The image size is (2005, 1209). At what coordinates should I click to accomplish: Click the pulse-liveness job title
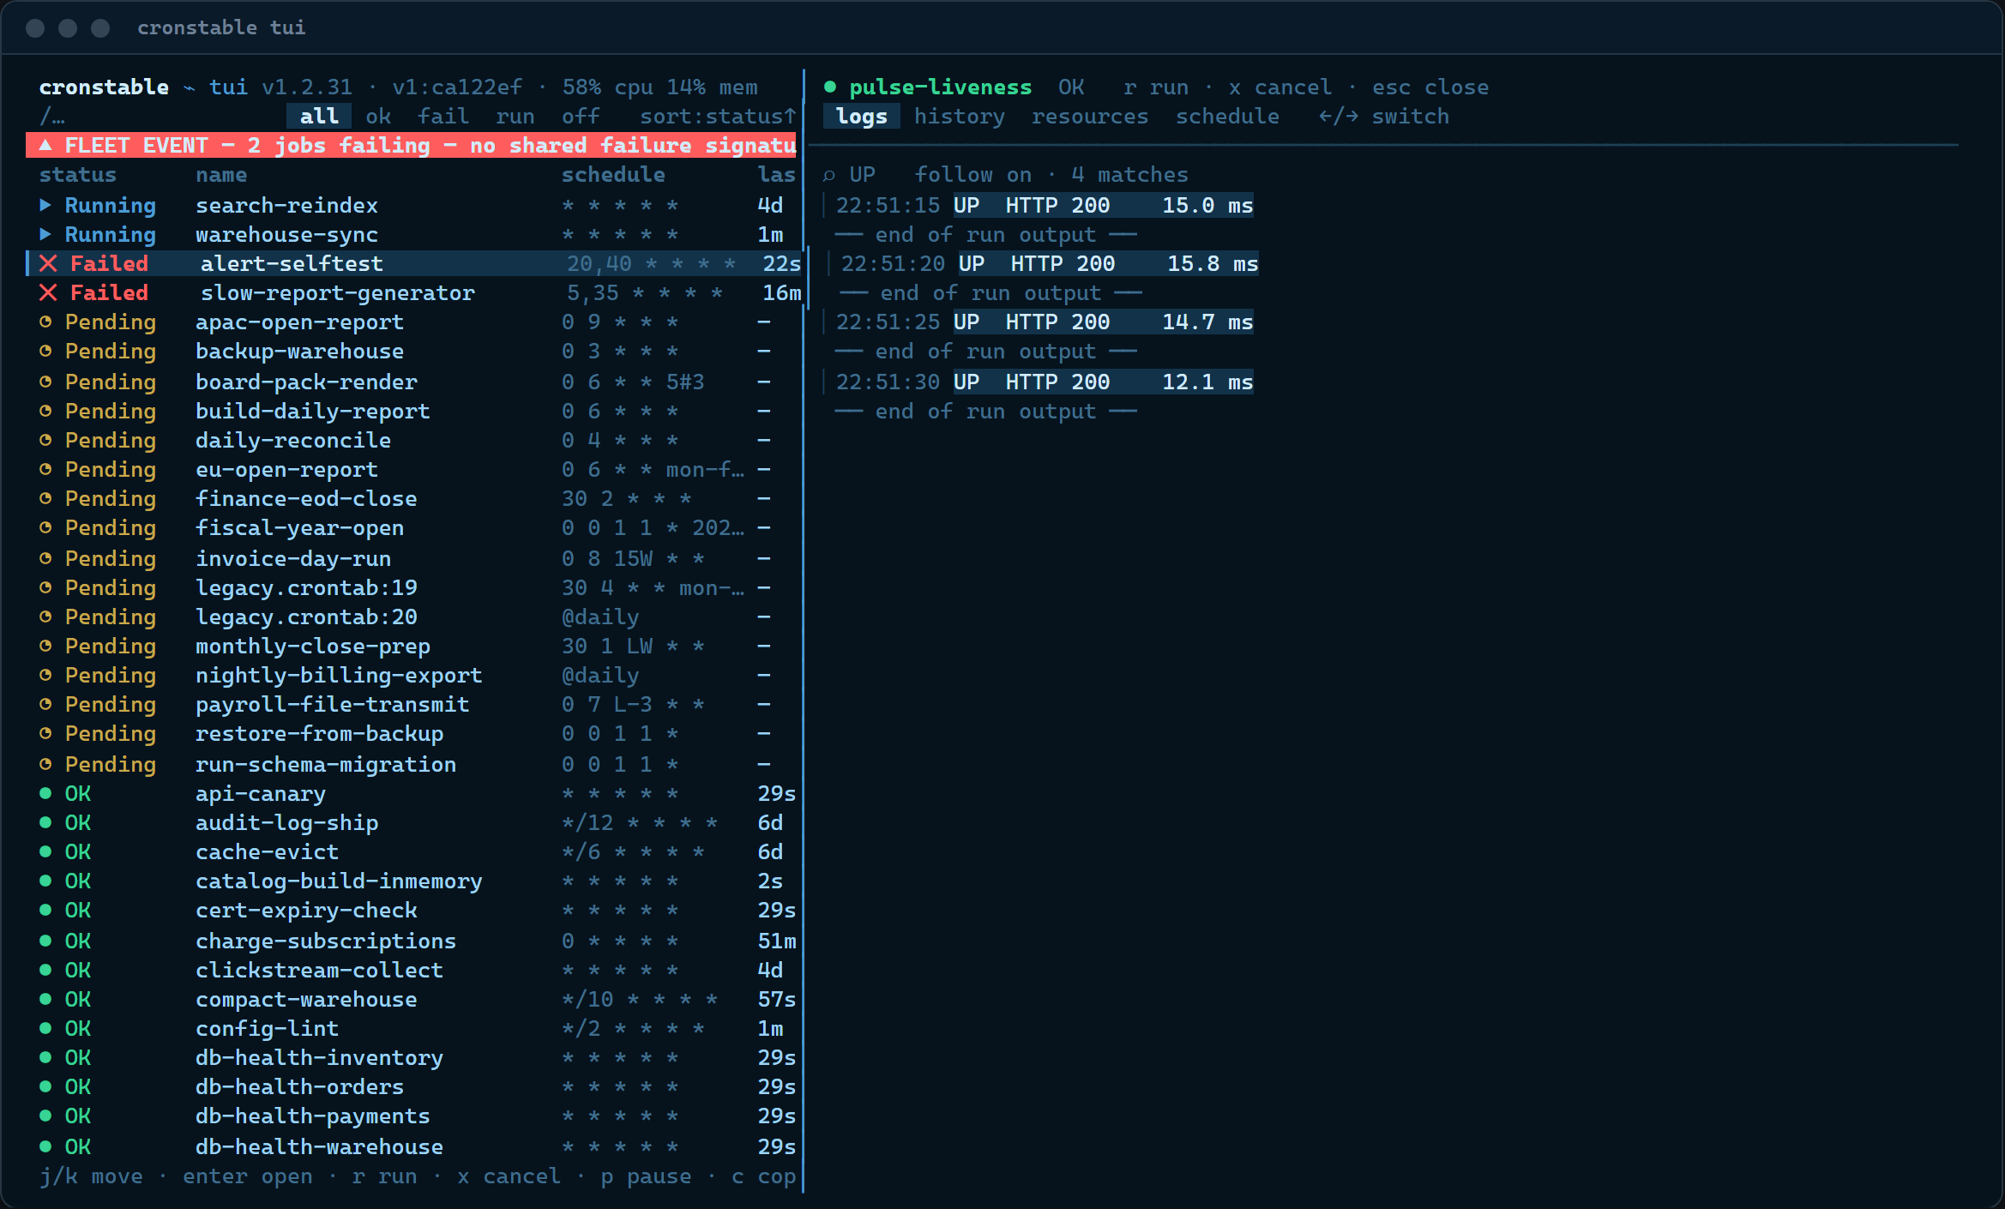click(x=940, y=87)
